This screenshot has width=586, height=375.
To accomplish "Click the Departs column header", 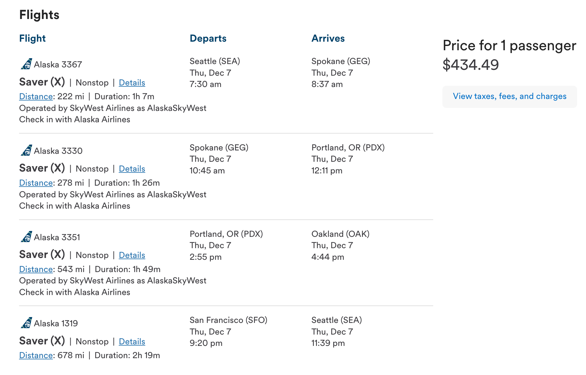I will [208, 38].
